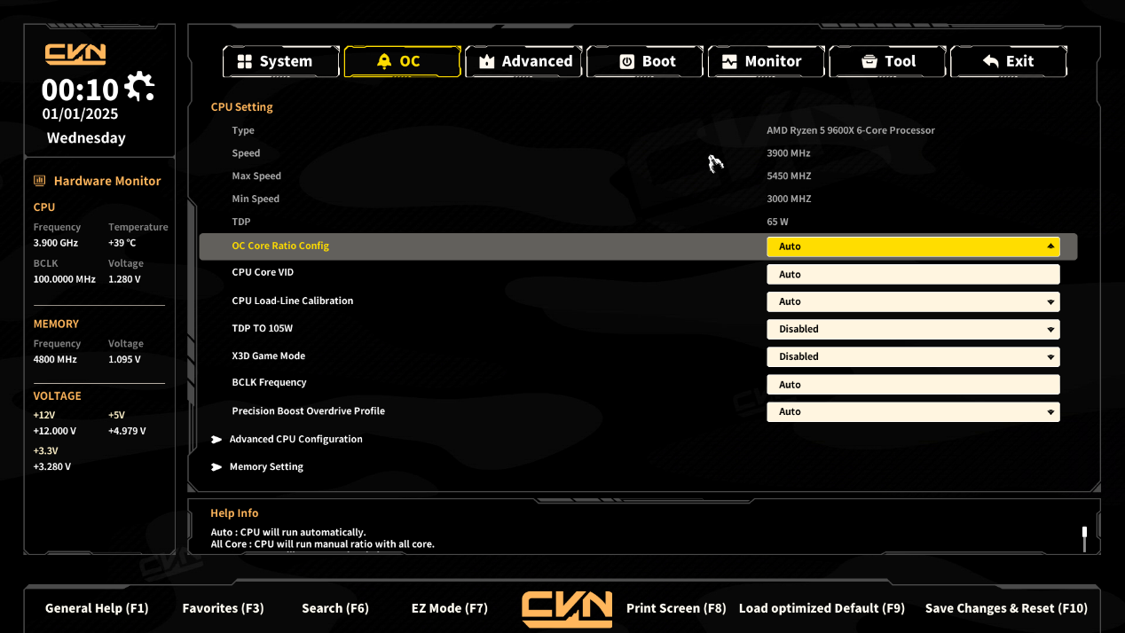Open the Monitor tab
This screenshot has height=633, width=1125.
pos(767,61)
